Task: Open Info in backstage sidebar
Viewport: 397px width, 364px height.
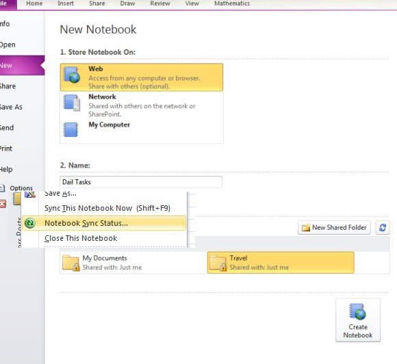Action: pyautogui.click(x=23, y=24)
